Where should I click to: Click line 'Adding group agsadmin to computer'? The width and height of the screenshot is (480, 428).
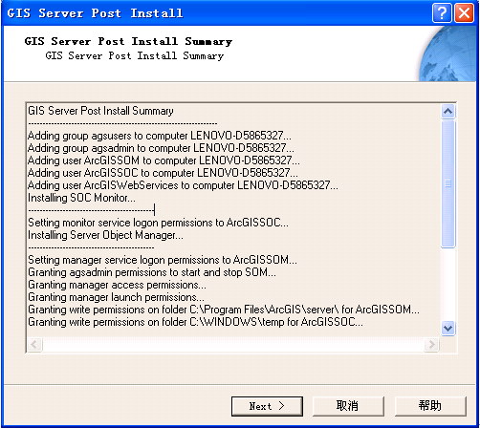click(x=161, y=148)
